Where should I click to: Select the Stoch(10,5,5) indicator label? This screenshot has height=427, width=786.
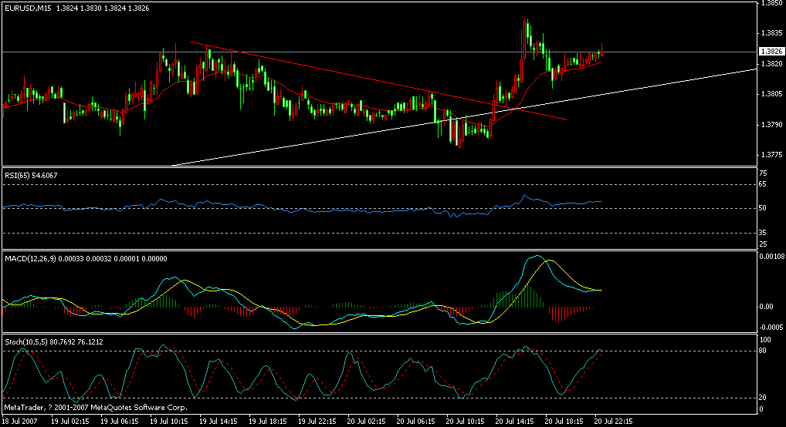pos(54,342)
